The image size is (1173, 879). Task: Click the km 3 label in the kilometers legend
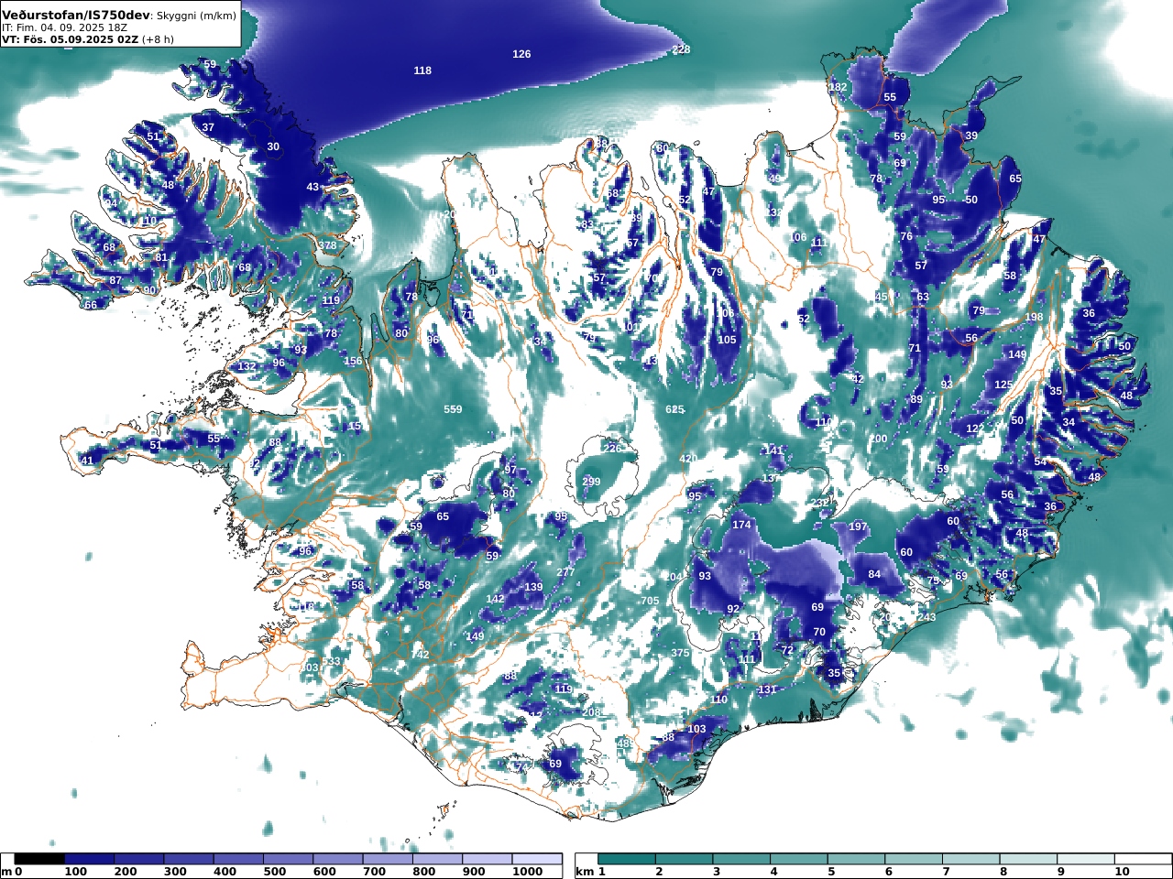(x=716, y=872)
